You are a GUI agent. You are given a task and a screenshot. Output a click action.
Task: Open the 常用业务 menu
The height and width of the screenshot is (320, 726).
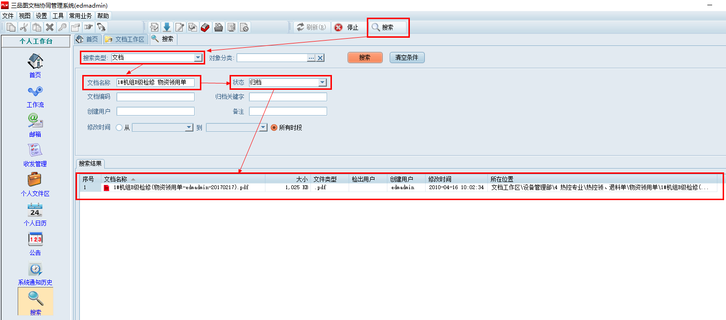click(80, 16)
